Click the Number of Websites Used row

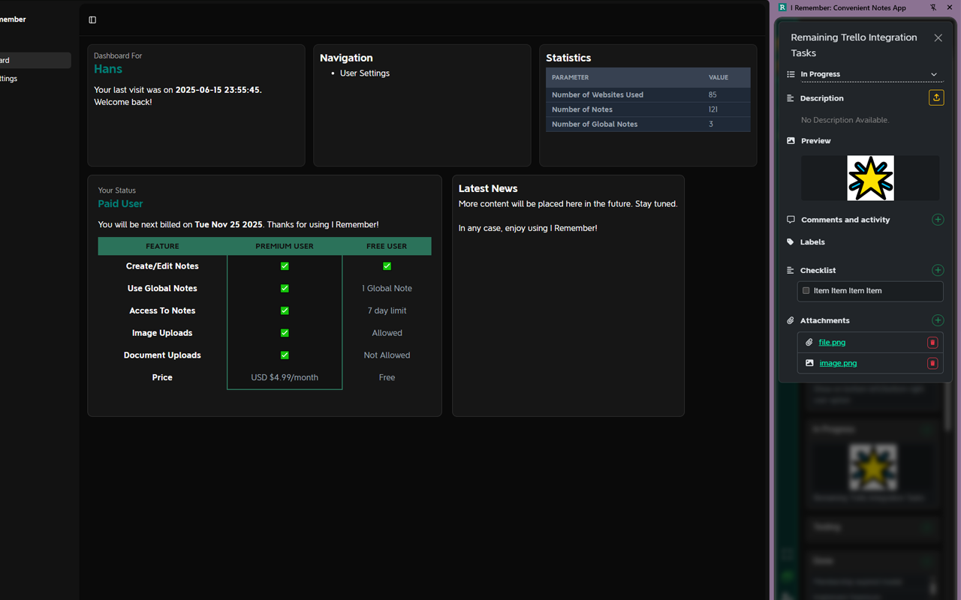click(x=648, y=95)
